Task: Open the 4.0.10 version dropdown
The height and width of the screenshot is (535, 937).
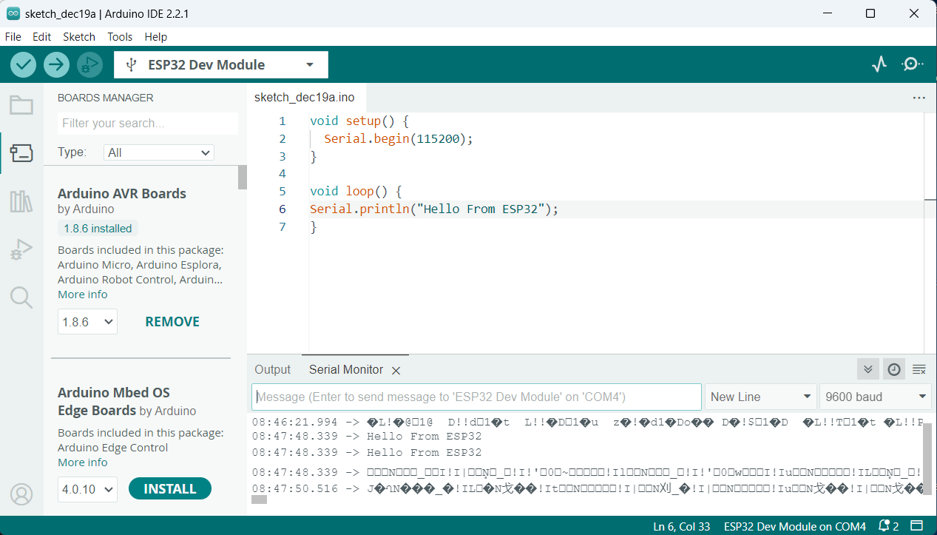Action: [87, 489]
